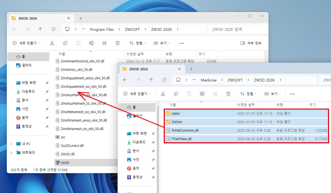
Task: Go back in Medicine window navigation
Action: click(x=125, y=80)
